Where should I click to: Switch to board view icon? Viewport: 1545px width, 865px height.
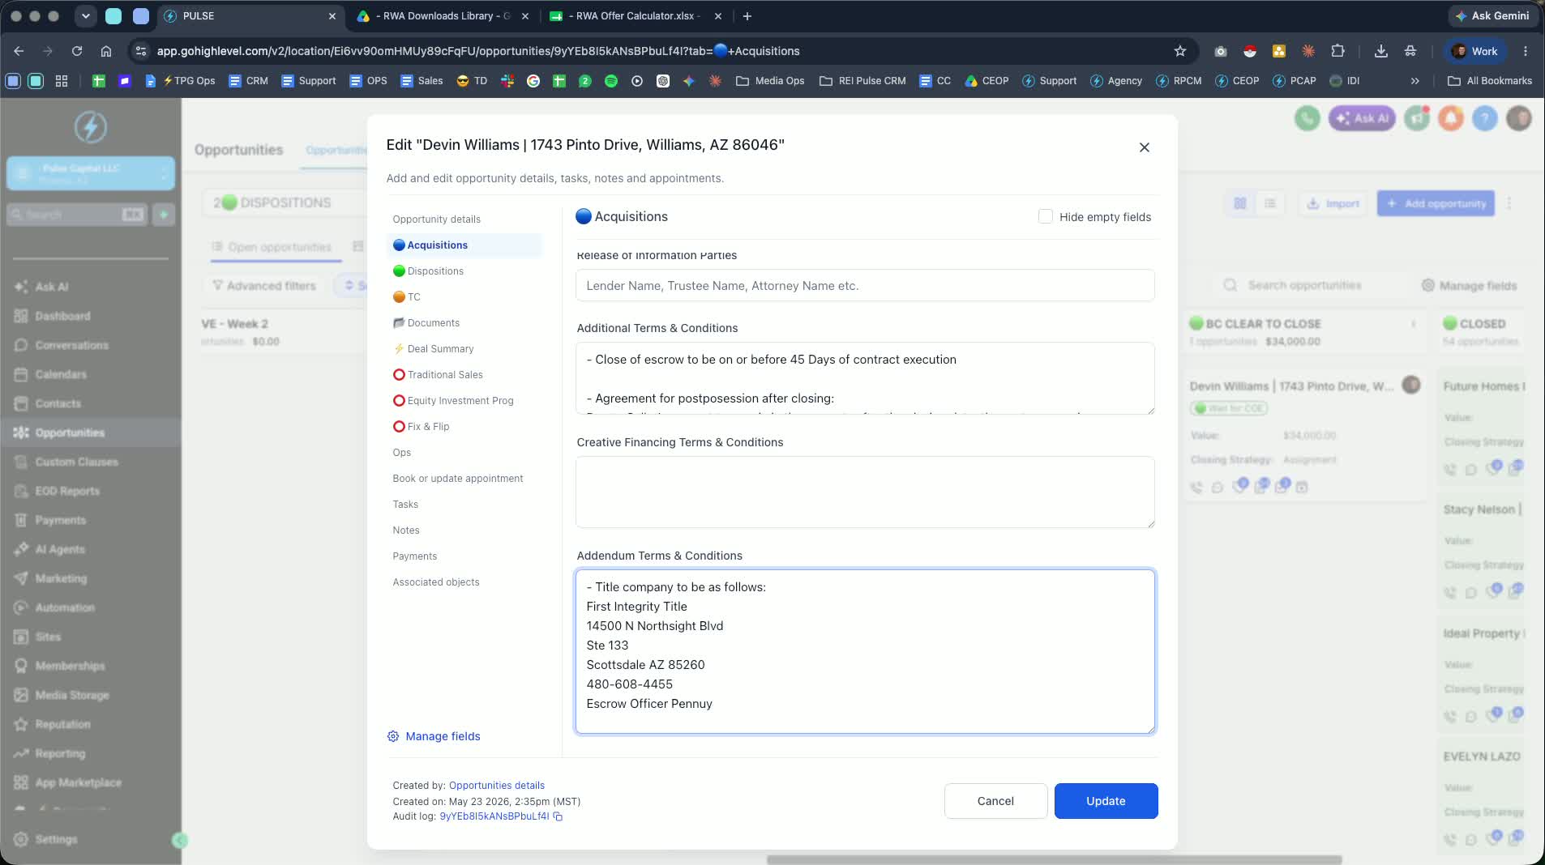pyautogui.click(x=1240, y=203)
